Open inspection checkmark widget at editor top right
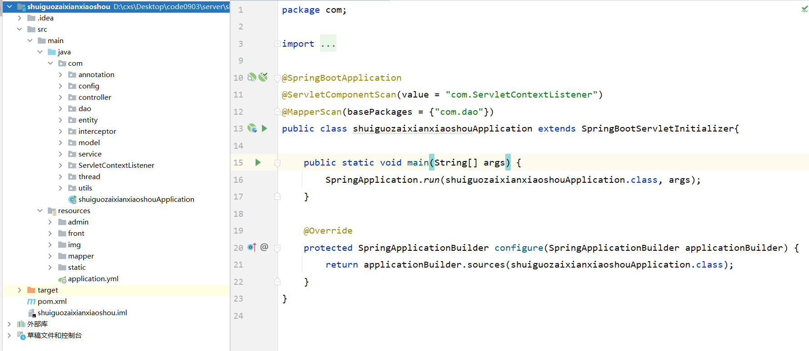This screenshot has height=351, width=809. point(804,9)
